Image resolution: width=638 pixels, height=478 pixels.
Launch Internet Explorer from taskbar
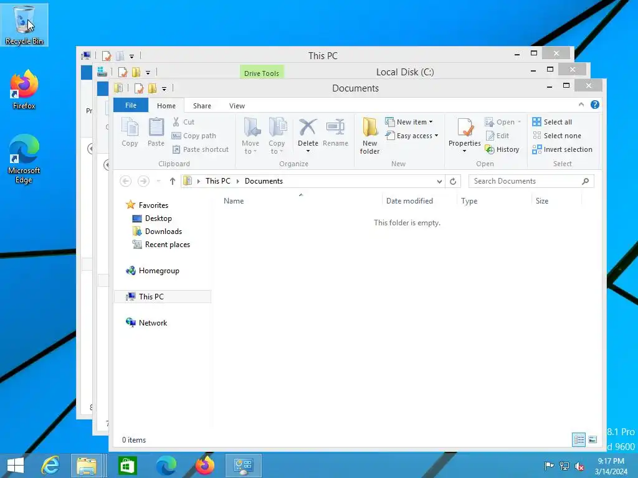tap(50, 466)
